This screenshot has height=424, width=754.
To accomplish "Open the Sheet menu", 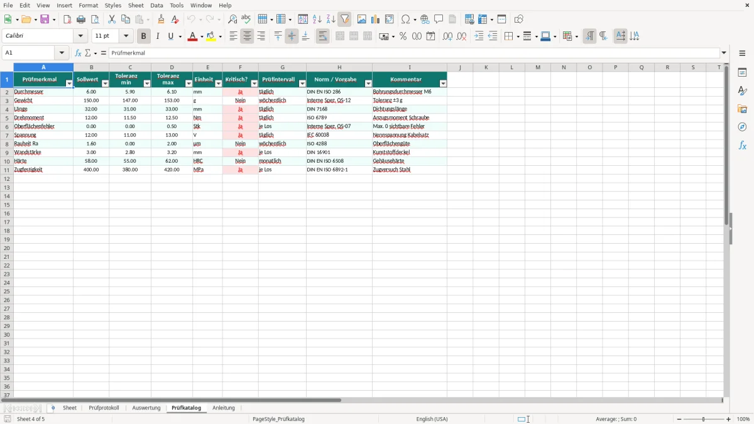I will (136, 5).
